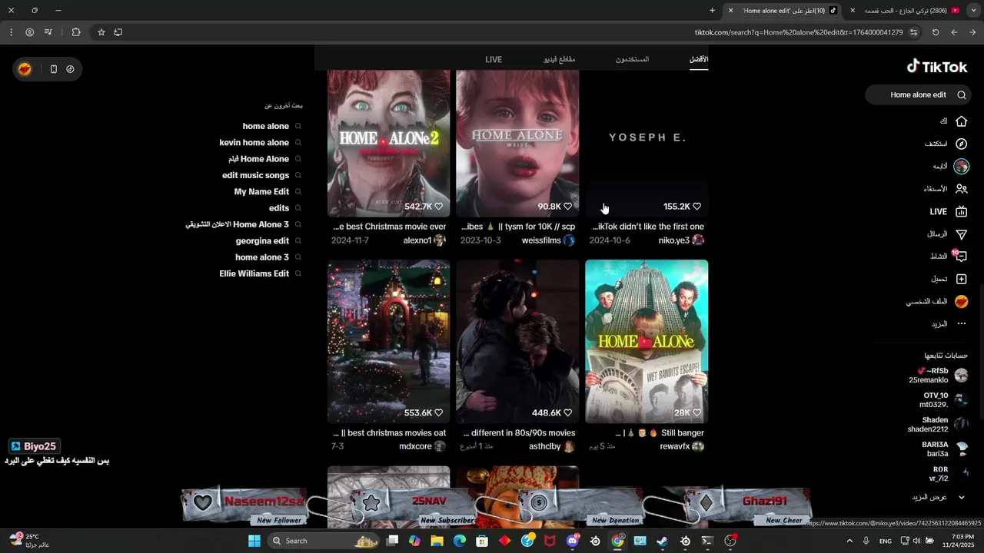Click the browser reload button
The height and width of the screenshot is (553, 984).
coord(936,32)
